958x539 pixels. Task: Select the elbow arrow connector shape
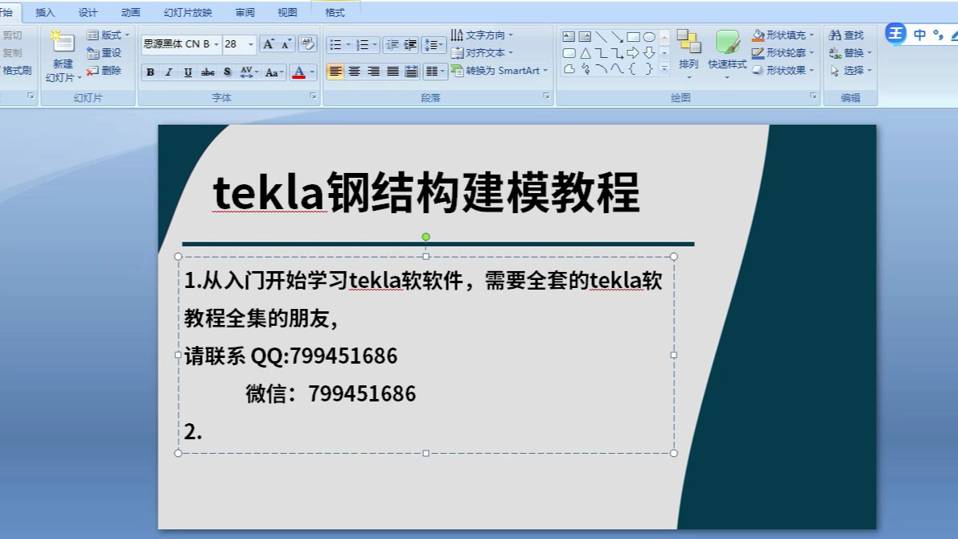coord(617,53)
